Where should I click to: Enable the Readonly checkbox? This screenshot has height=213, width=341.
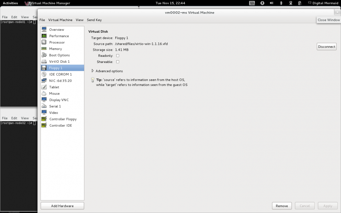[118, 56]
